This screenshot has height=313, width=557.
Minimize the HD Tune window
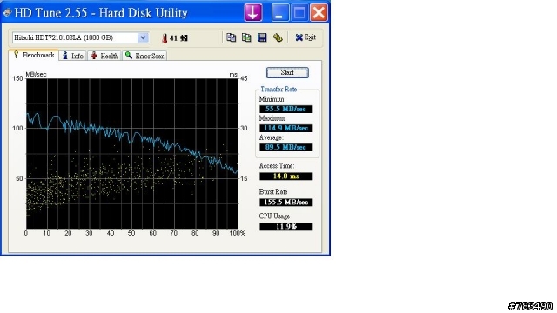point(280,12)
